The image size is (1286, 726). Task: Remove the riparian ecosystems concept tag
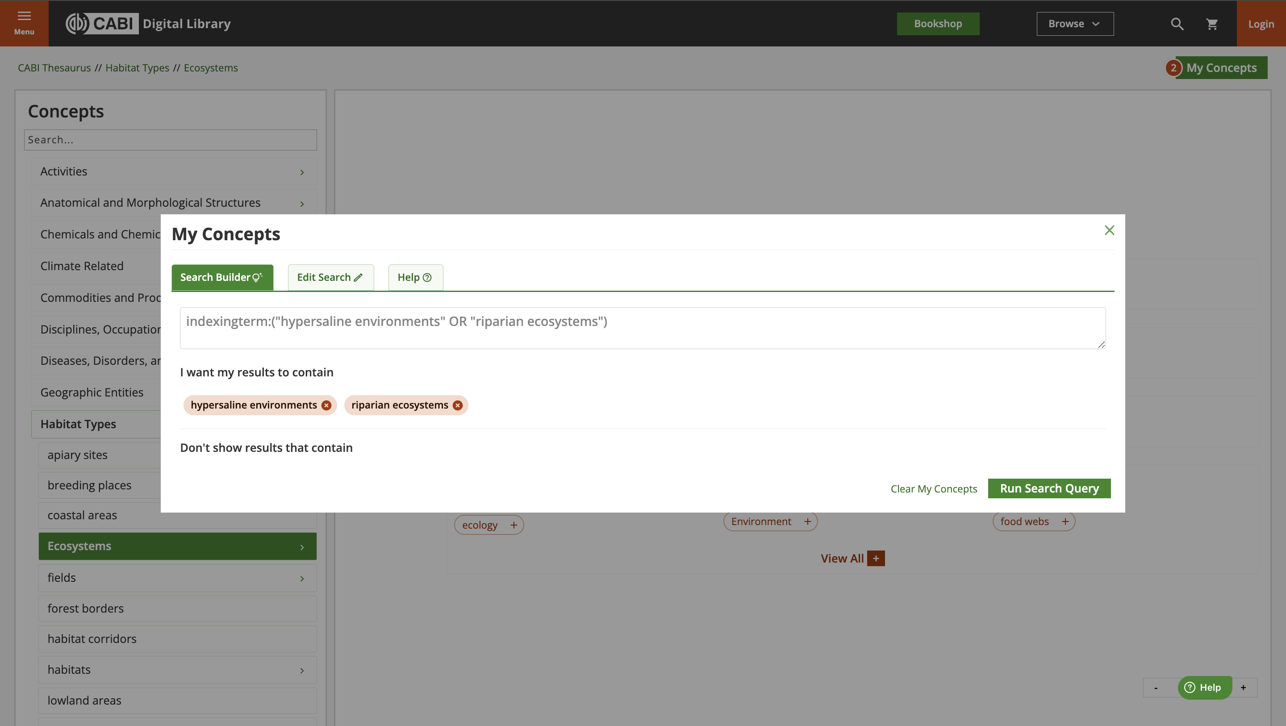(x=457, y=405)
